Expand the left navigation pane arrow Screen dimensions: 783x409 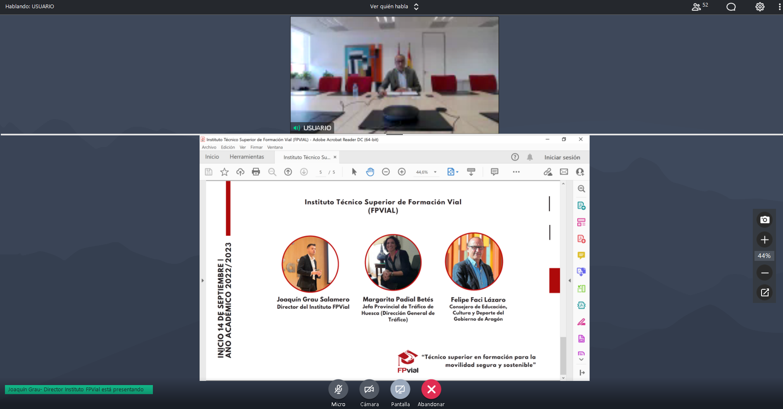click(202, 281)
